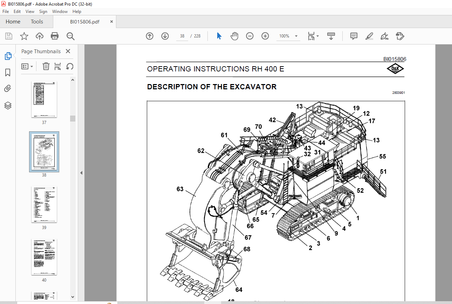Select page 38 thumbnail

point(44,152)
